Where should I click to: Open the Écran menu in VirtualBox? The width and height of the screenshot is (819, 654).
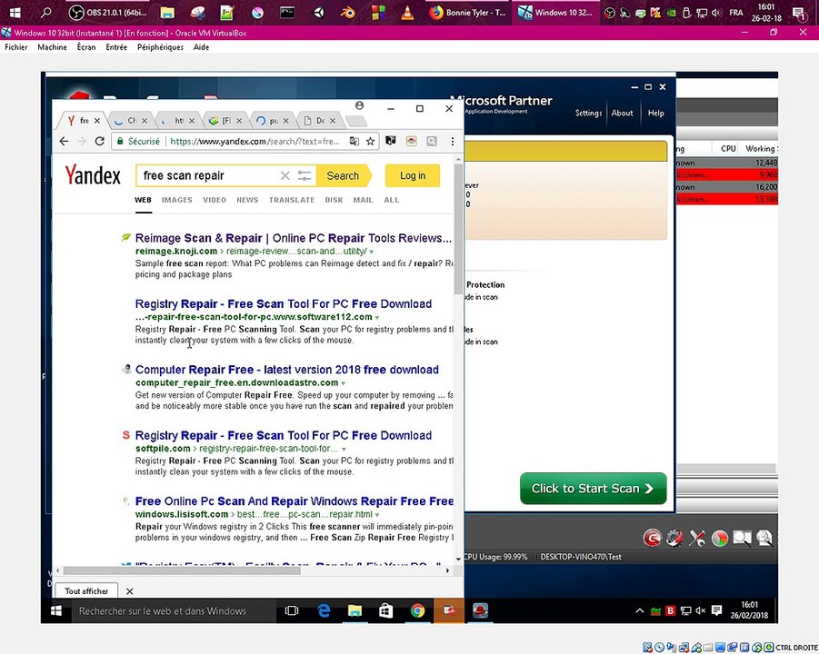click(x=86, y=47)
